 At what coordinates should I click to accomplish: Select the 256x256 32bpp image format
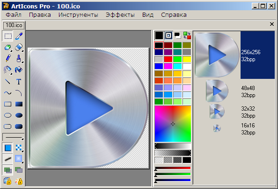pos(234,55)
